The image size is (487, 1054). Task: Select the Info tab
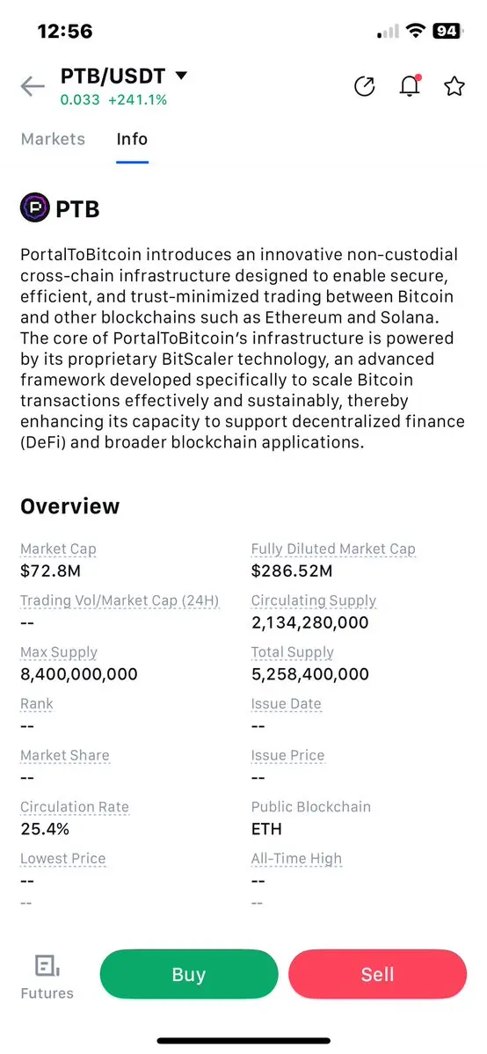coord(132,139)
